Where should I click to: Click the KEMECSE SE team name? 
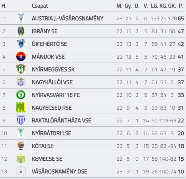[47, 159]
